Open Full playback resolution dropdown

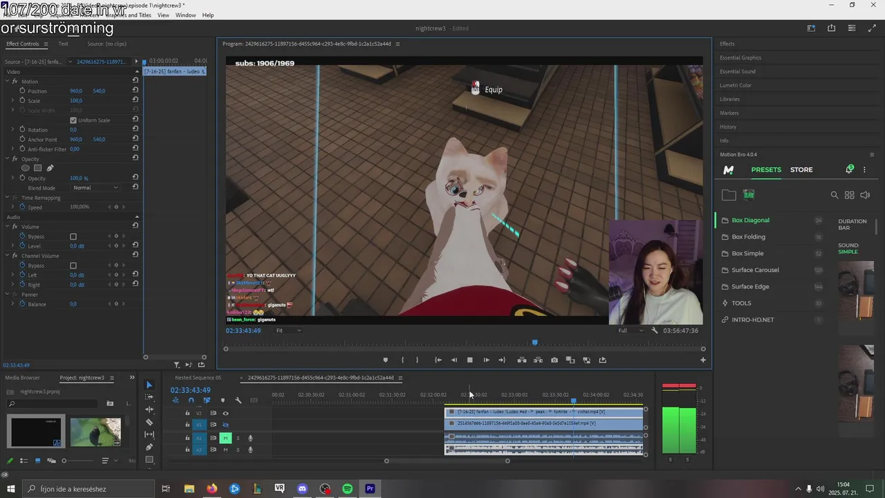click(x=630, y=331)
